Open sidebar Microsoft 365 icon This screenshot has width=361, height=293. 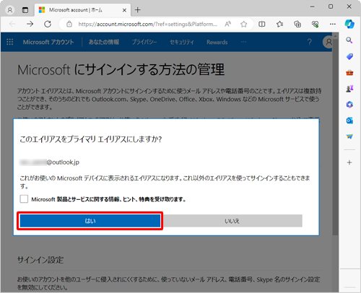pyautogui.click(x=349, y=105)
